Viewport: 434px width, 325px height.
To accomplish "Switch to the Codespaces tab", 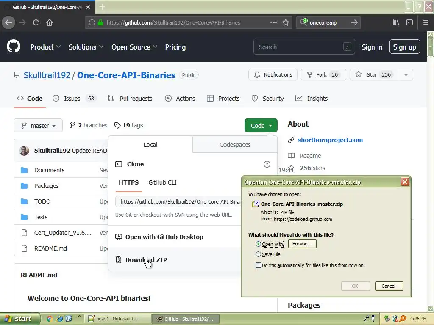I will coord(235,145).
